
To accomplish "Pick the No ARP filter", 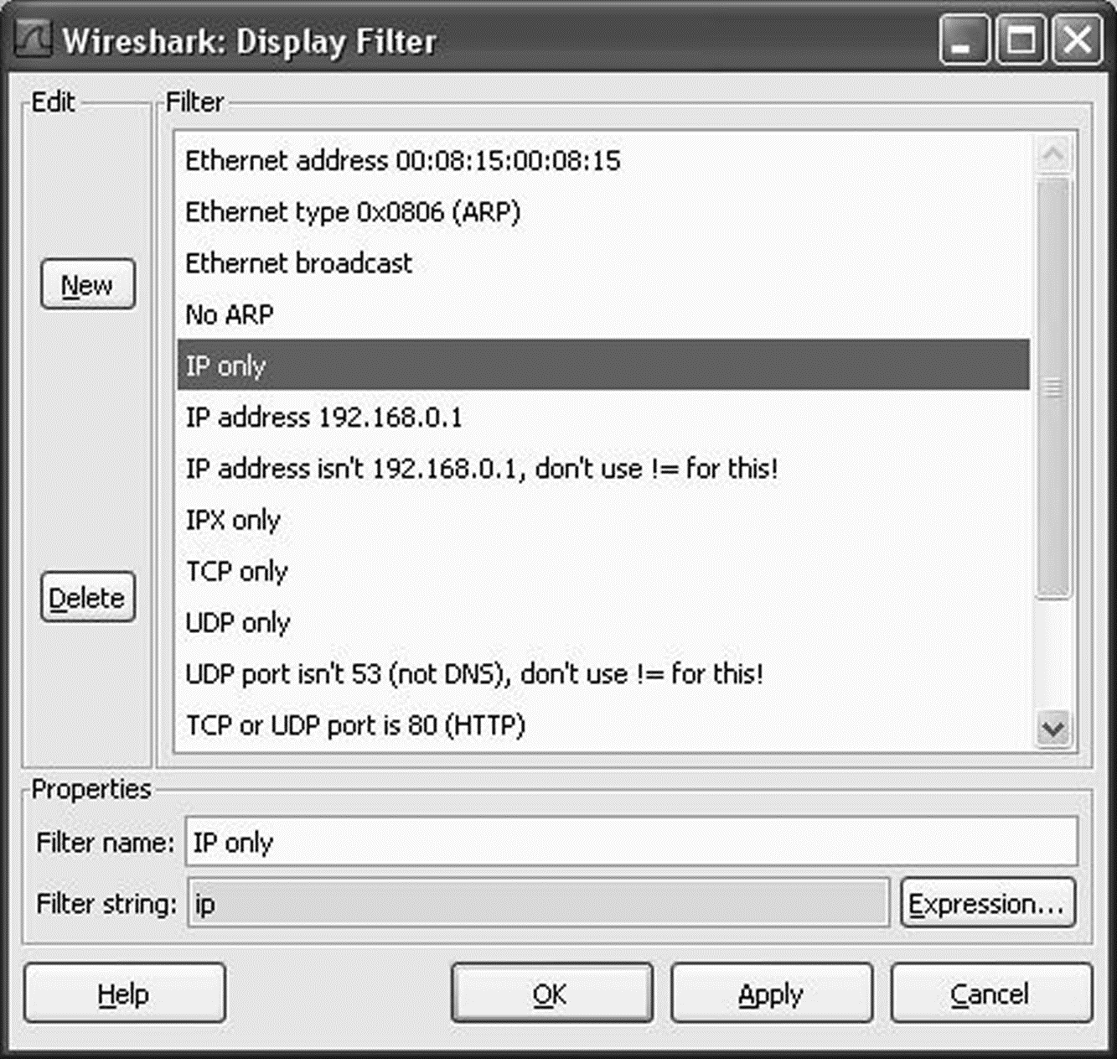I will [603, 314].
